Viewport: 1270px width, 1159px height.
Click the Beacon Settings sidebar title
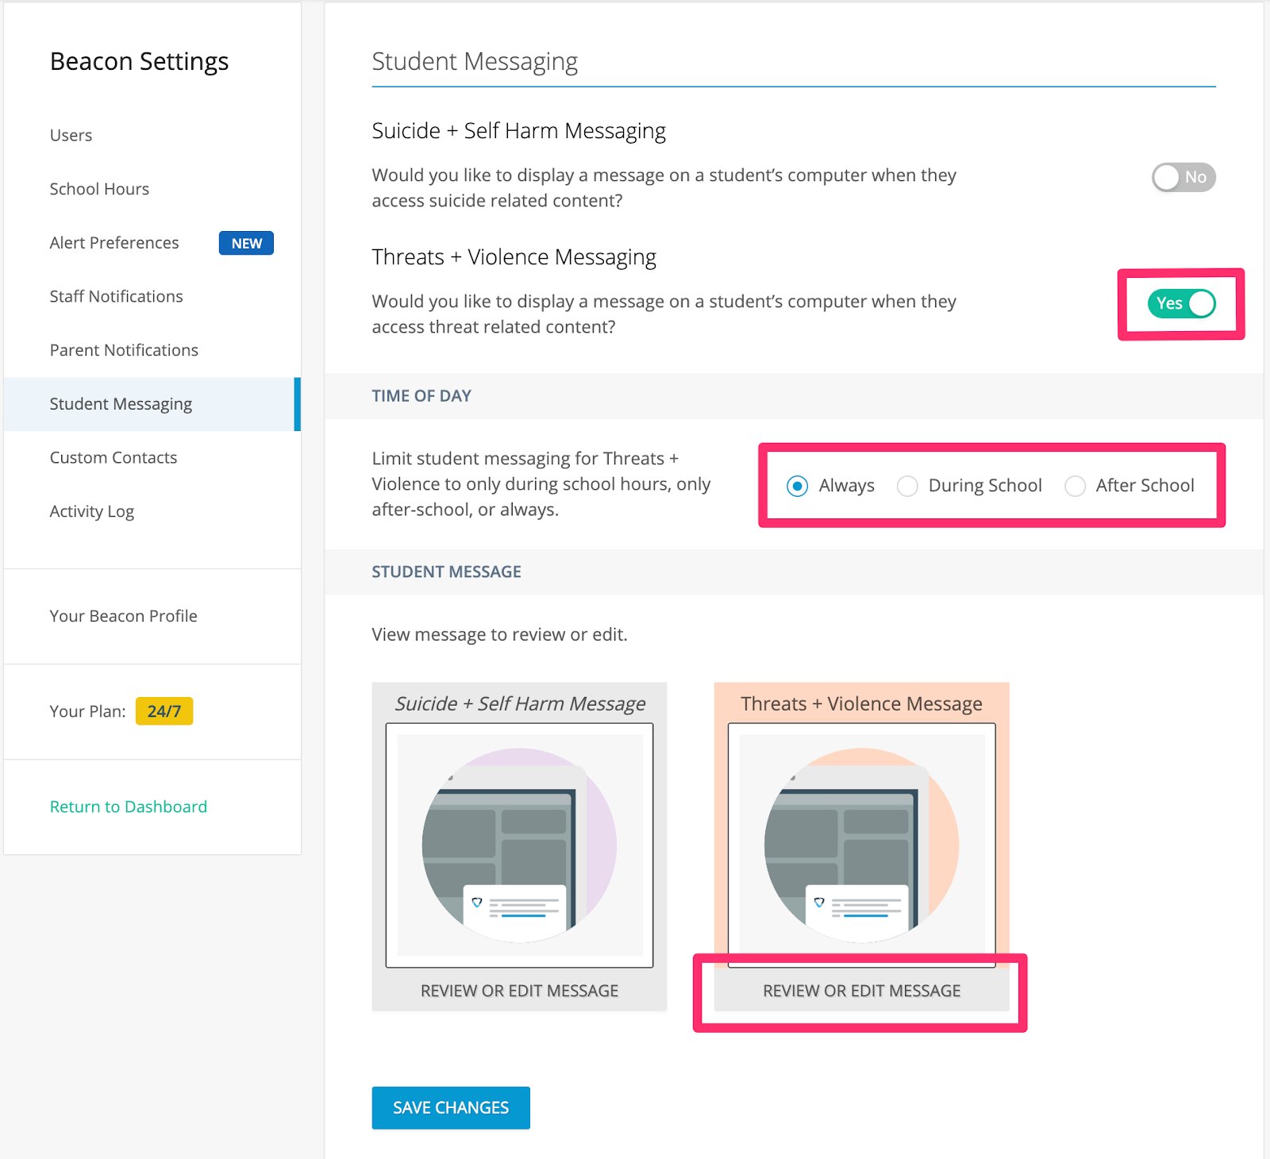click(139, 62)
